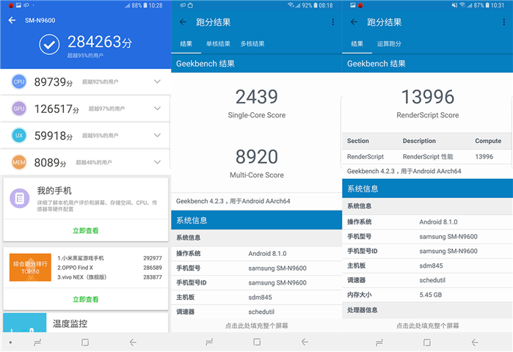Tap Recents button in middle navigation bar
The width and height of the screenshot is (513, 352).
[209, 342]
